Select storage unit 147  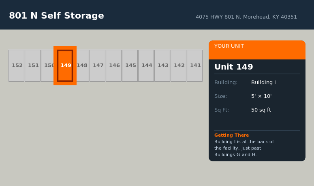coord(98,66)
